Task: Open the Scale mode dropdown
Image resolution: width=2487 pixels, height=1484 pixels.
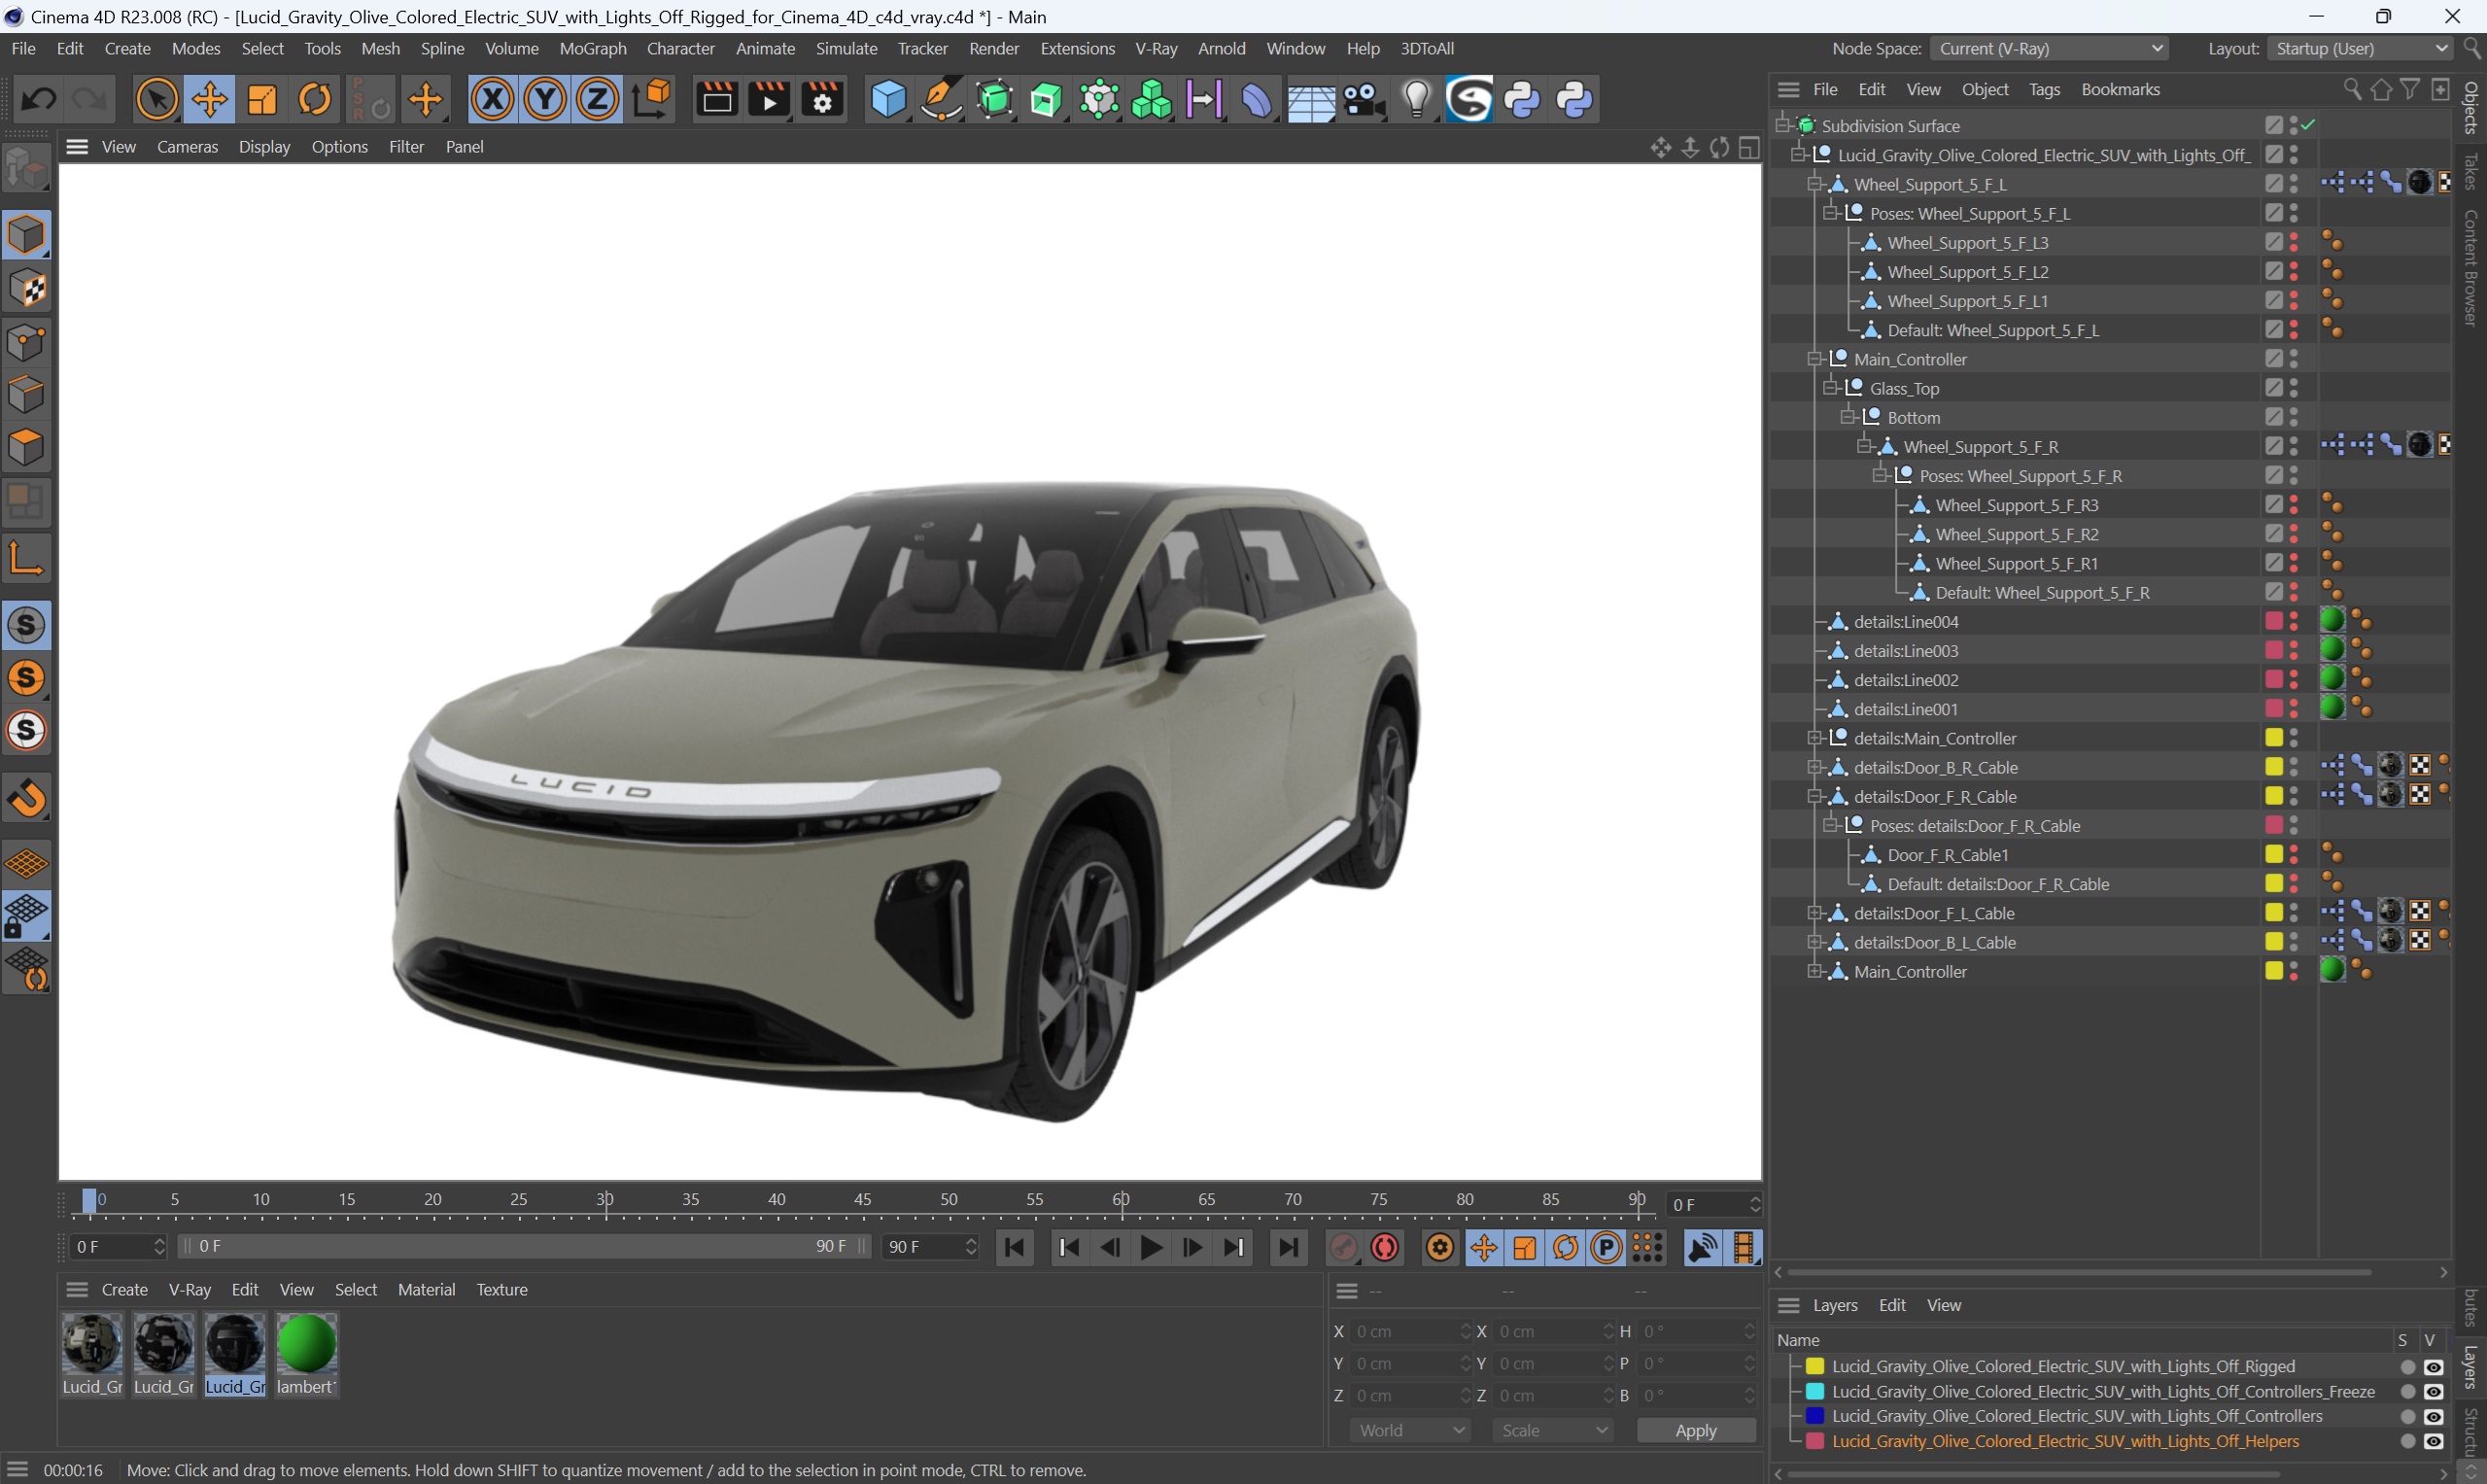Action: (1552, 1430)
